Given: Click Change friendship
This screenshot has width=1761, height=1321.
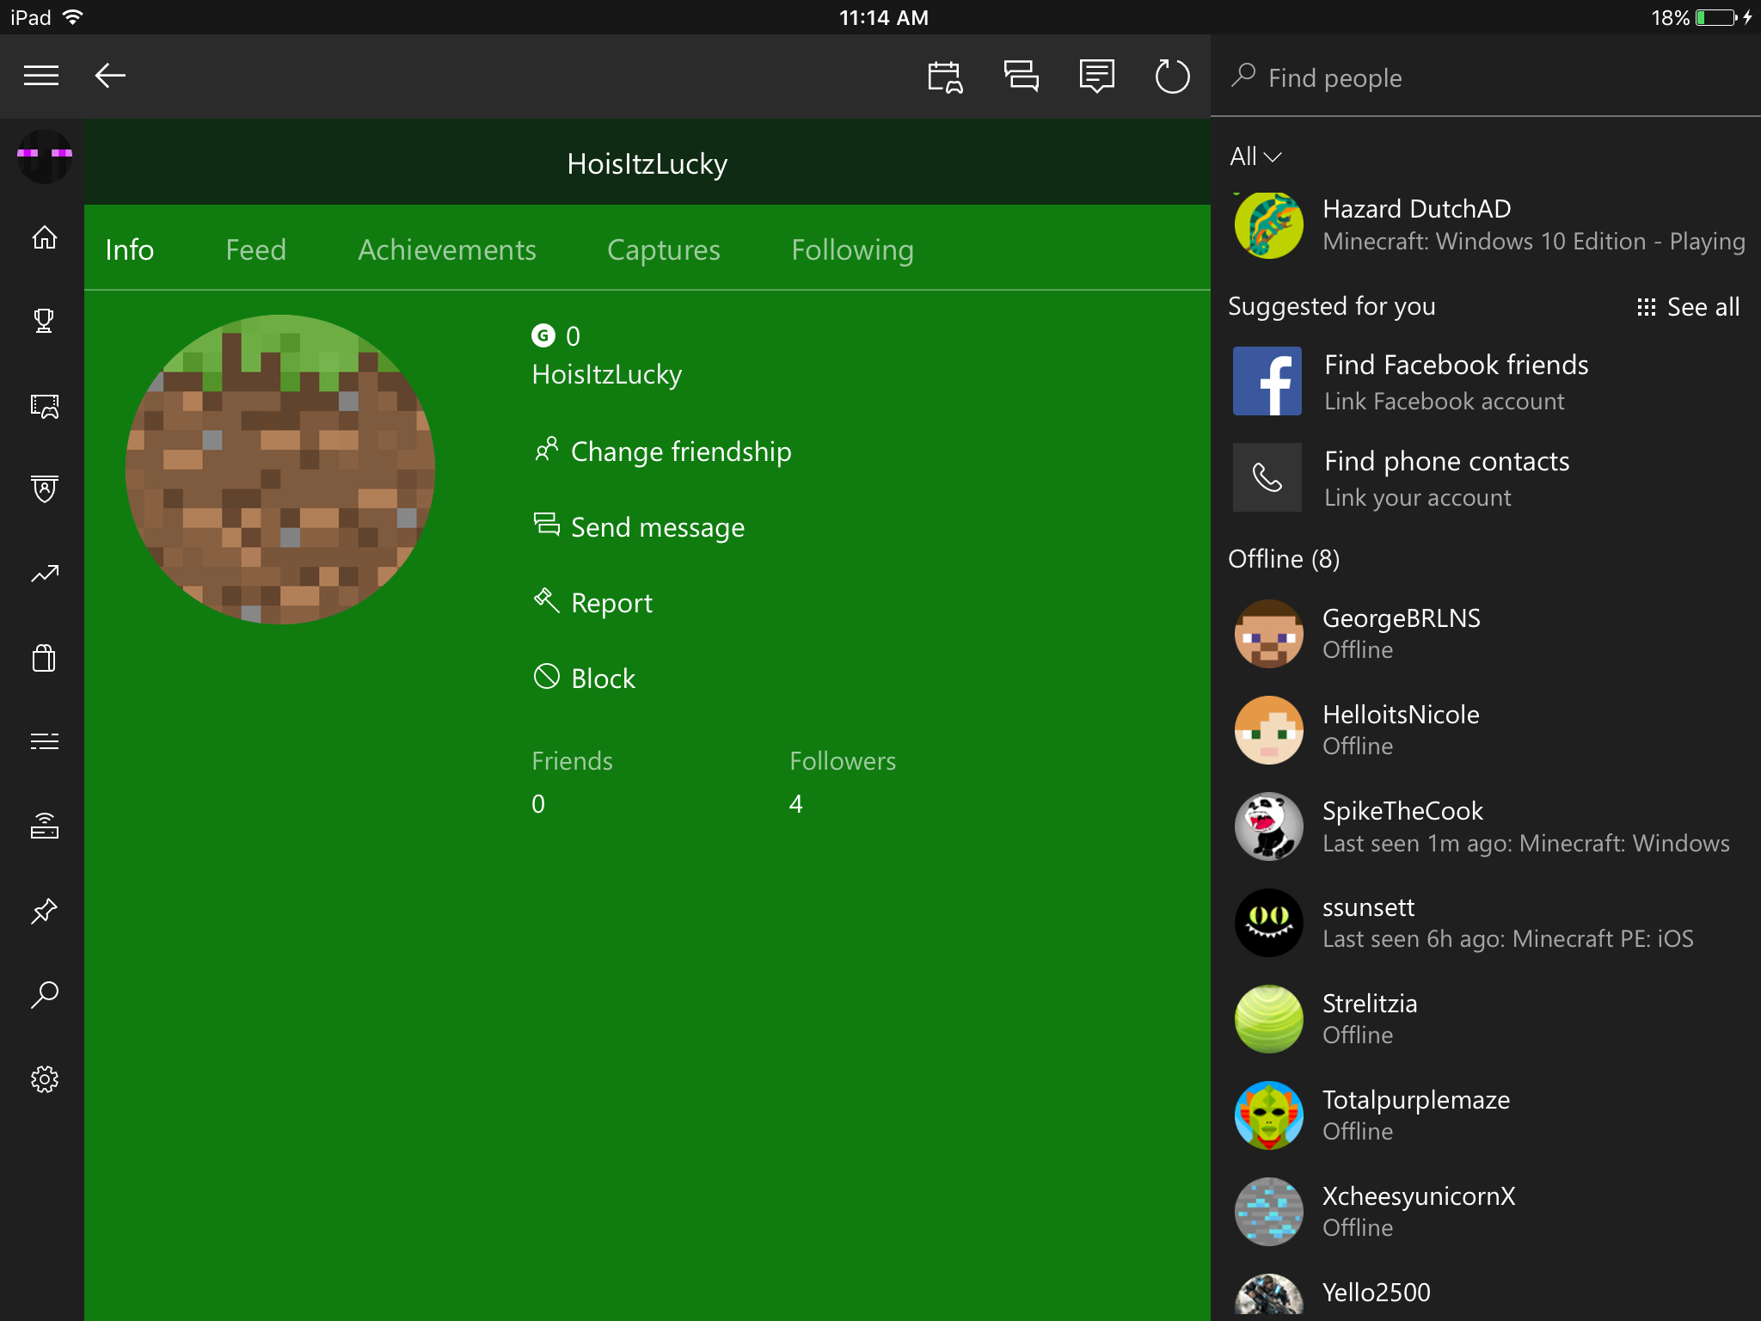Looking at the screenshot, I should (x=662, y=452).
